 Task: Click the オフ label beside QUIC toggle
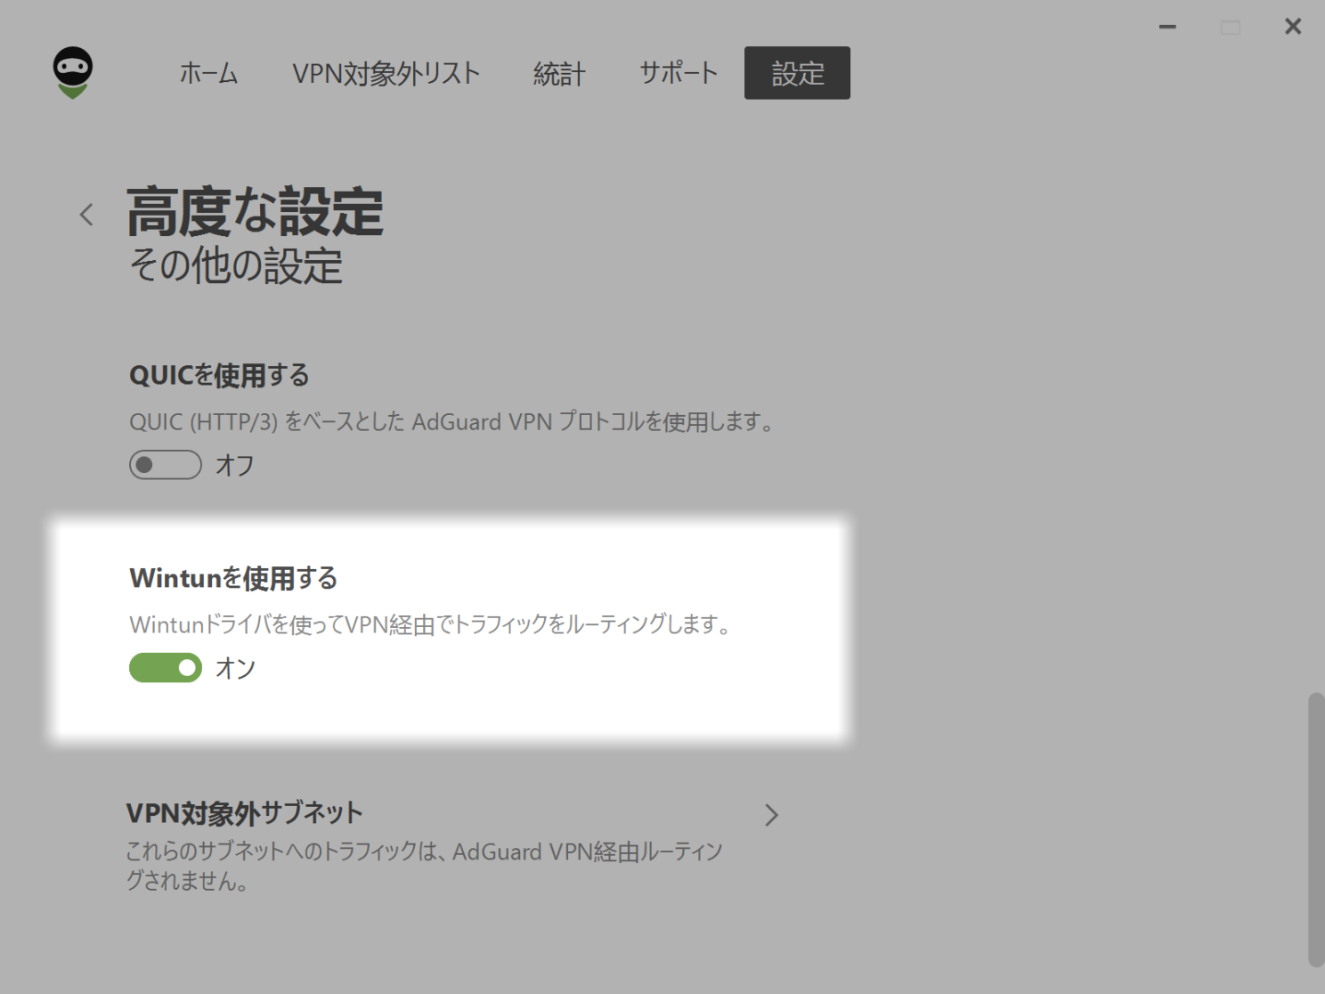235,465
